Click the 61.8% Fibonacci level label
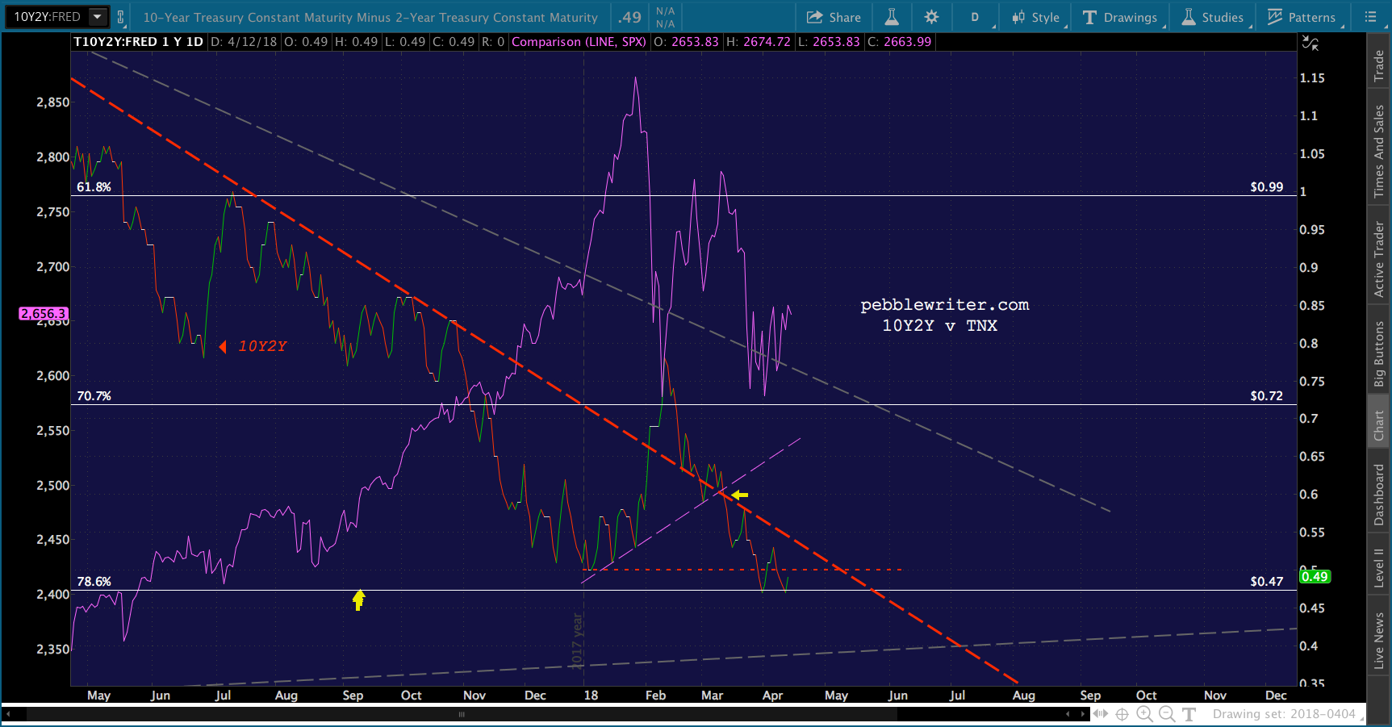The width and height of the screenshot is (1392, 727). click(x=94, y=186)
